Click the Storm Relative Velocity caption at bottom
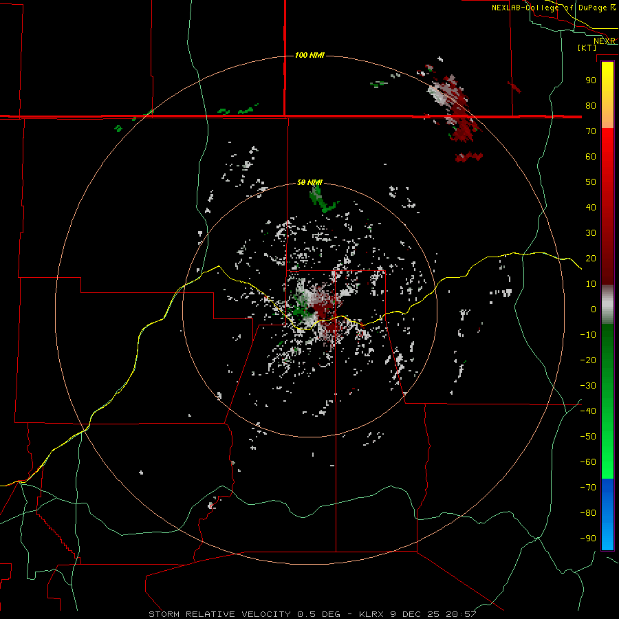 pyautogui.click(x=313, y=614)
